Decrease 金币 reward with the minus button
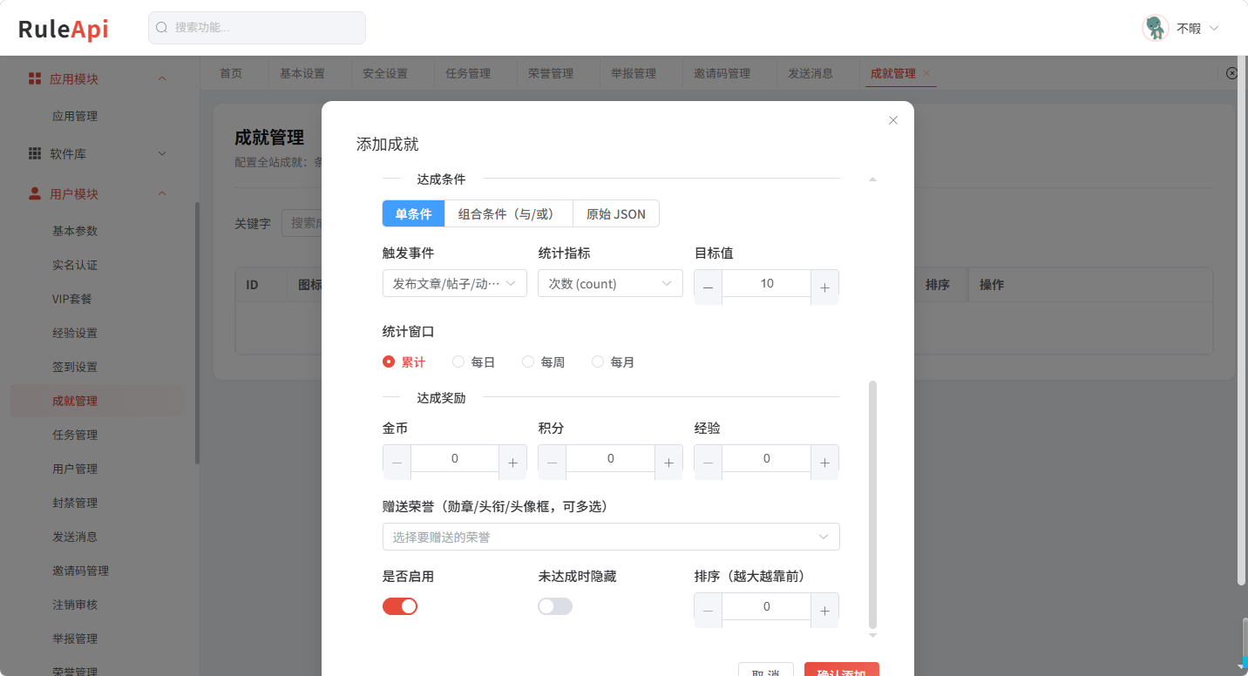 (x=397, y=463)
